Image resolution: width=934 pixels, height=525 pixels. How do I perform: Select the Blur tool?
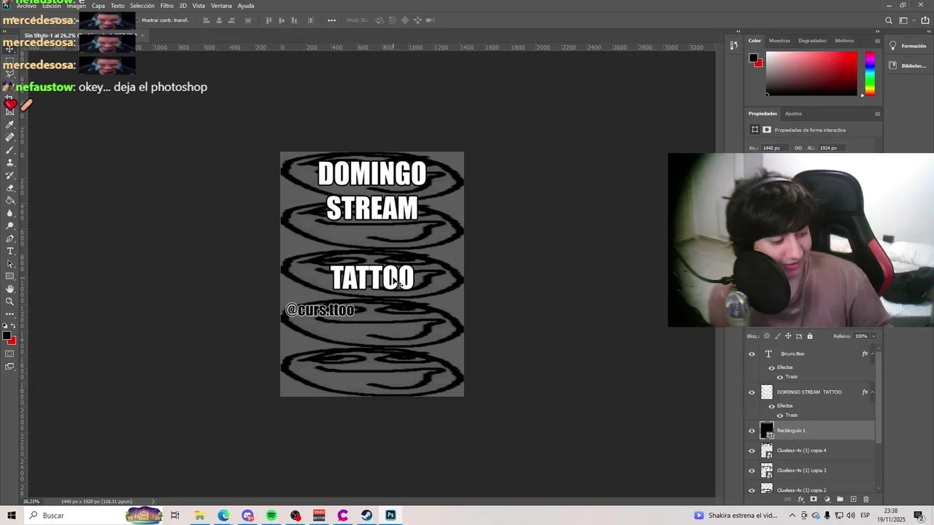point(10,213)
